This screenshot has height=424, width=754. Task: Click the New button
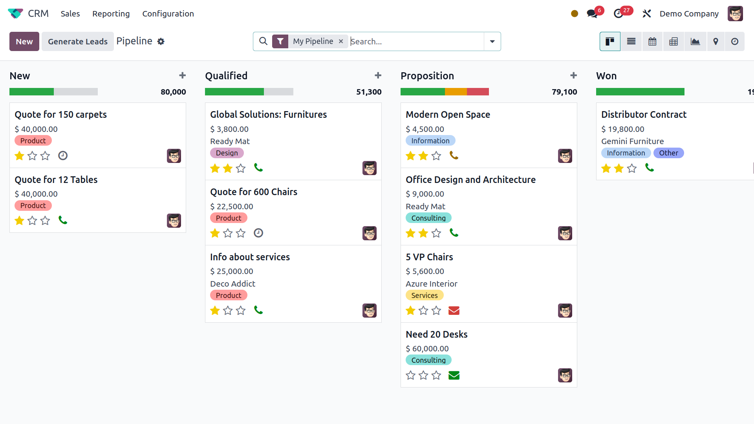click(x=24, y=41)
